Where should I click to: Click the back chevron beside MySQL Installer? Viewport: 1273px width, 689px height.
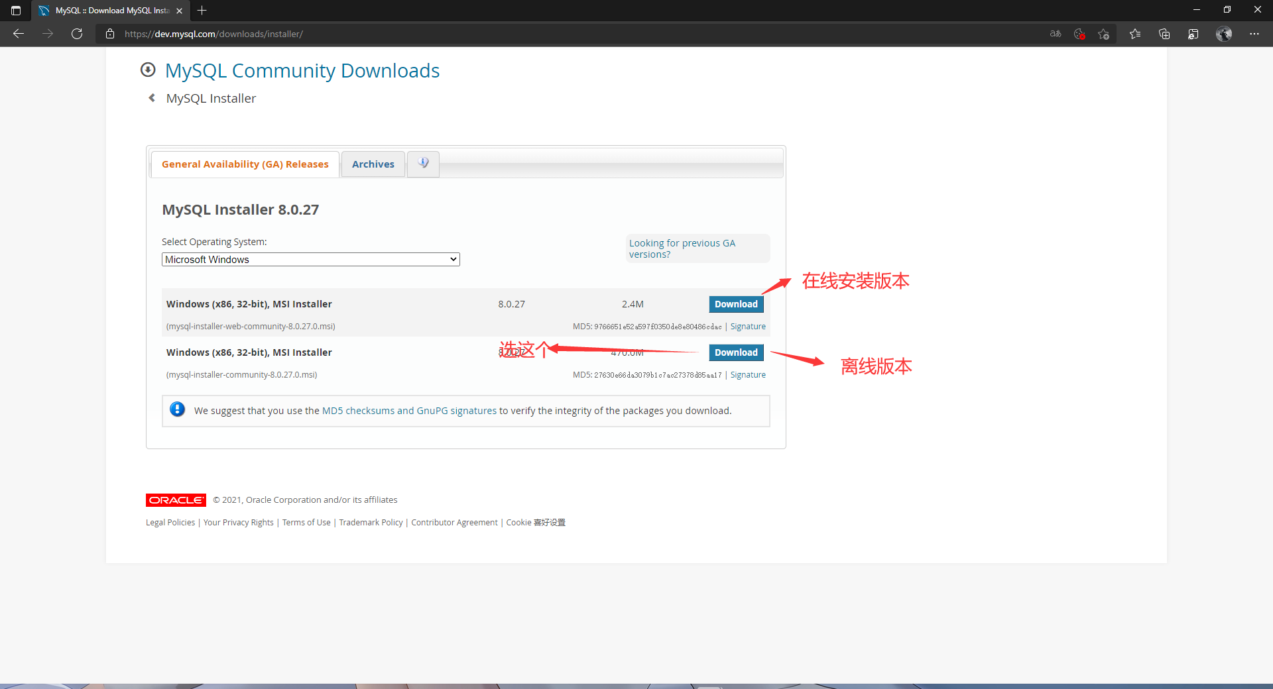click(x=152, y=98)
